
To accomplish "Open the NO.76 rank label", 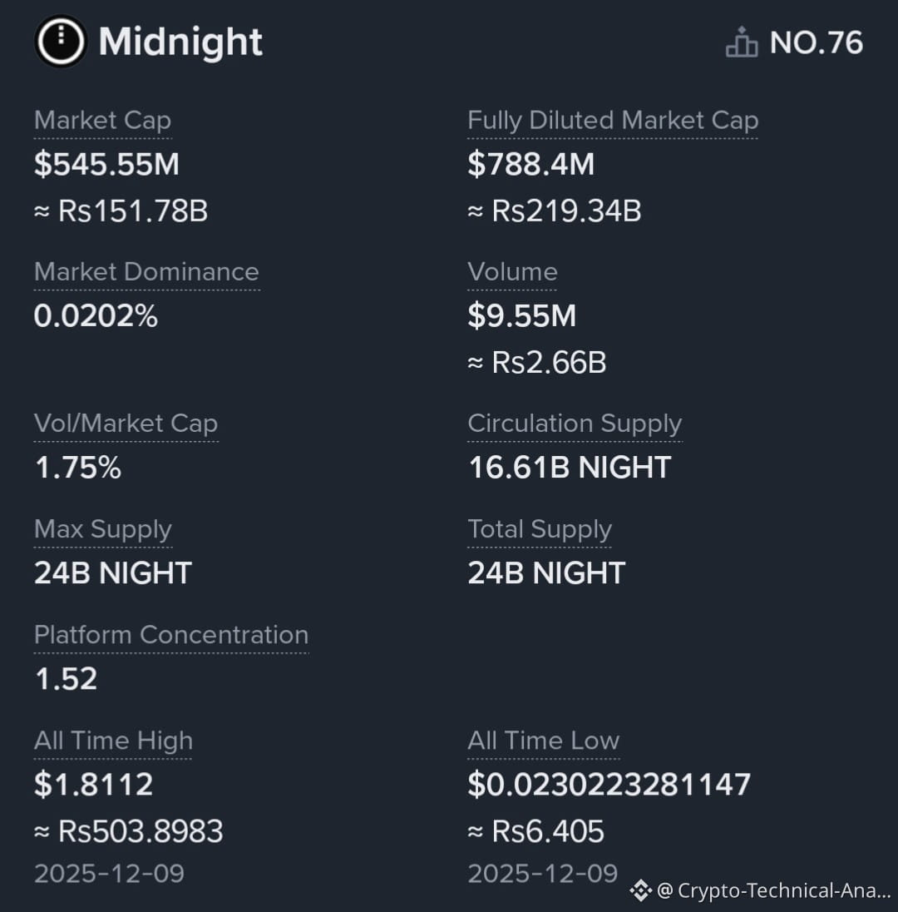I will [816, 42].
